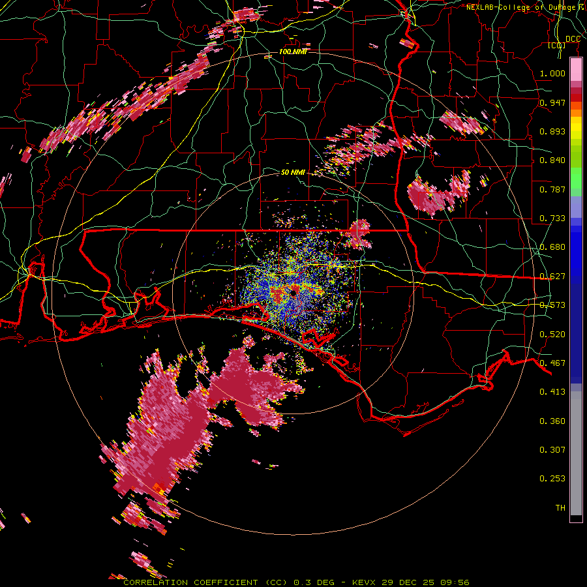Screen dimensions: 587x587
Task: Click the 0.627 scale value
Action: coord(552,277)
